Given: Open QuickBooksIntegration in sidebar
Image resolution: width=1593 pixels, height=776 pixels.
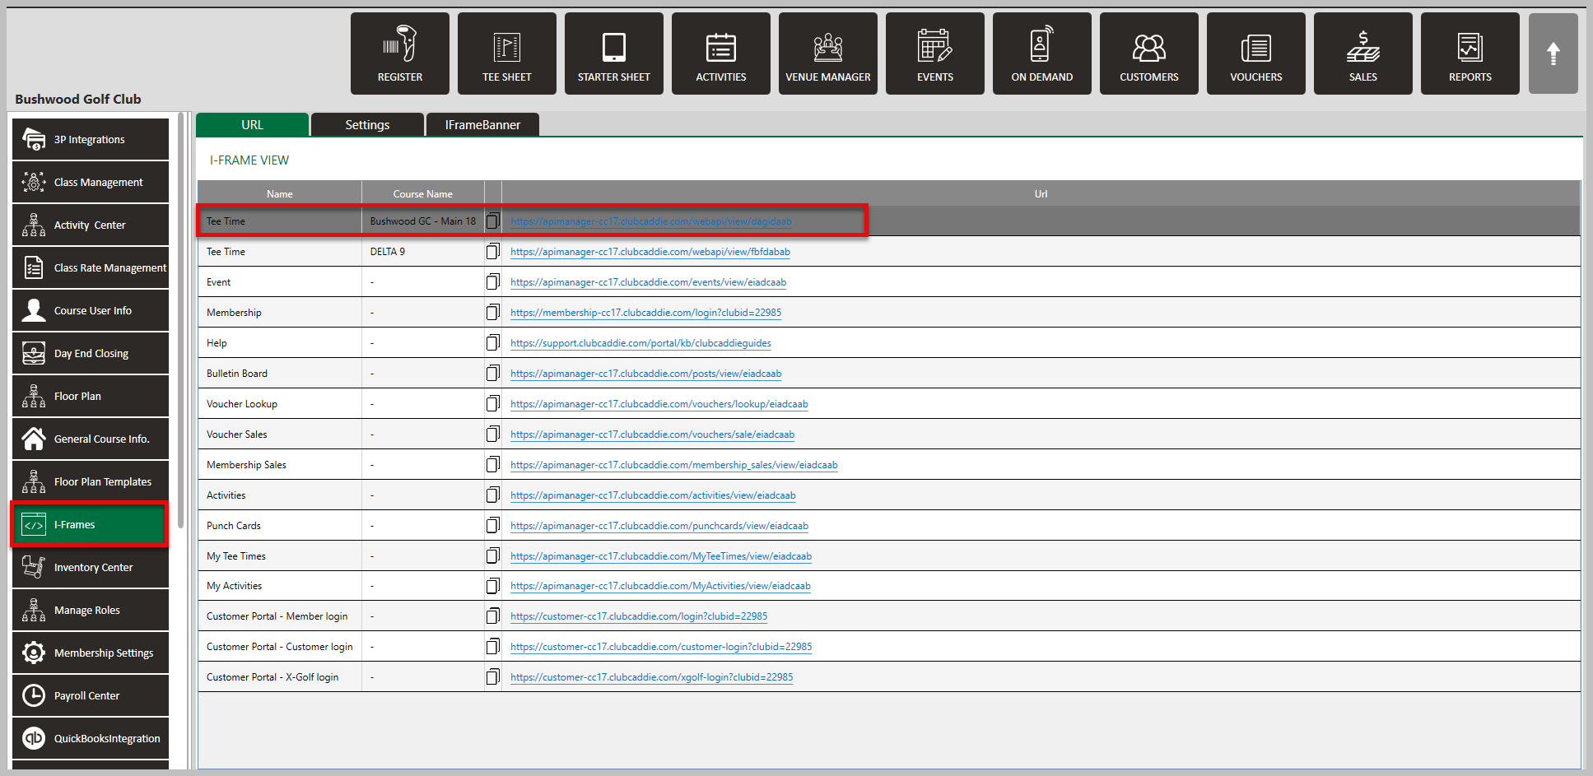Looking at the screenshot, I should pyautogui.click(x=91, y=738).
